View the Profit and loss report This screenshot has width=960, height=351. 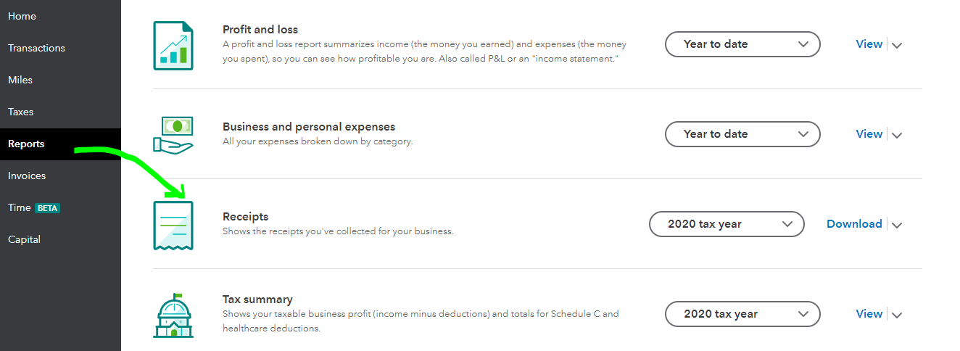(x=869, y=44)
